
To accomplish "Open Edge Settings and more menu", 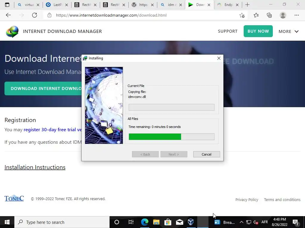I will pyautogui.click(x=296, y=15).
